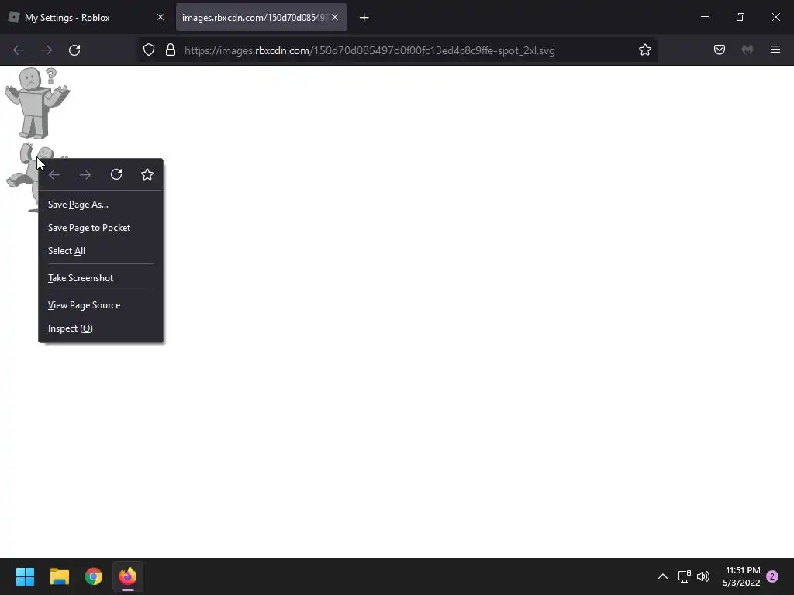This screenshot has height=595, width=794.
Task: Open notification badge showing 2
Action: click(772, 576)
